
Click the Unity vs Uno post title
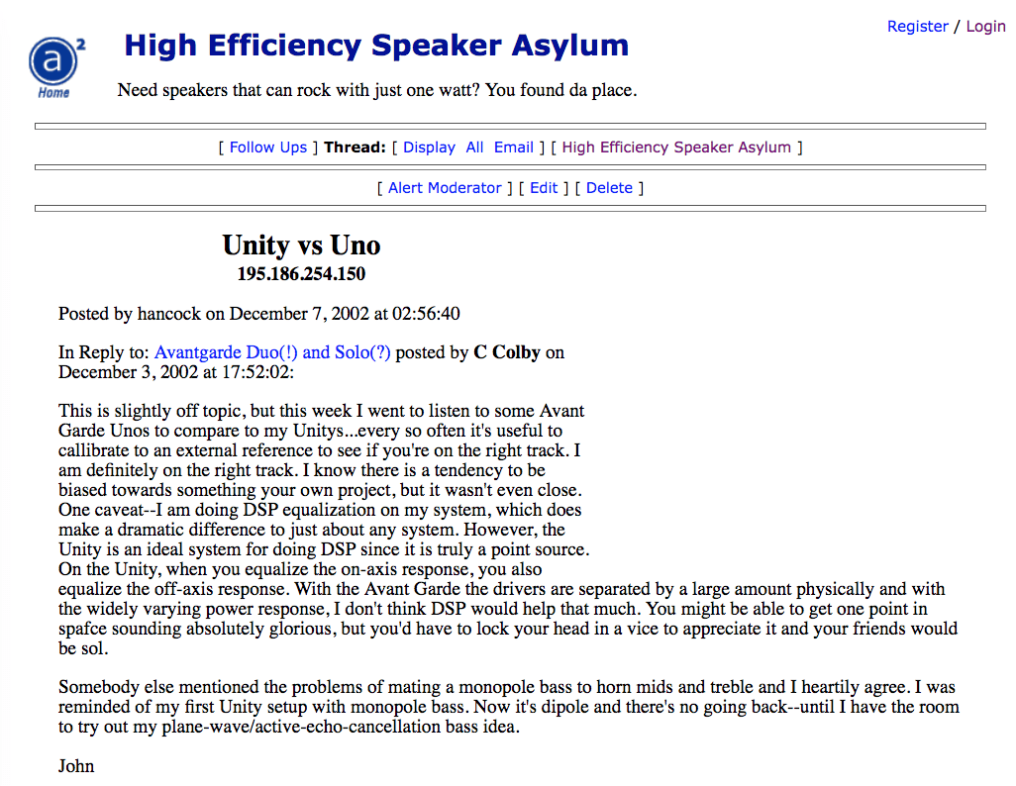[x=301, y=246]
